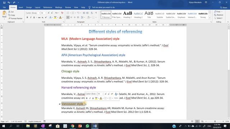Toggle Italic in the floating mini toolbar
The image size is (230, 129).
pos(90,98)
